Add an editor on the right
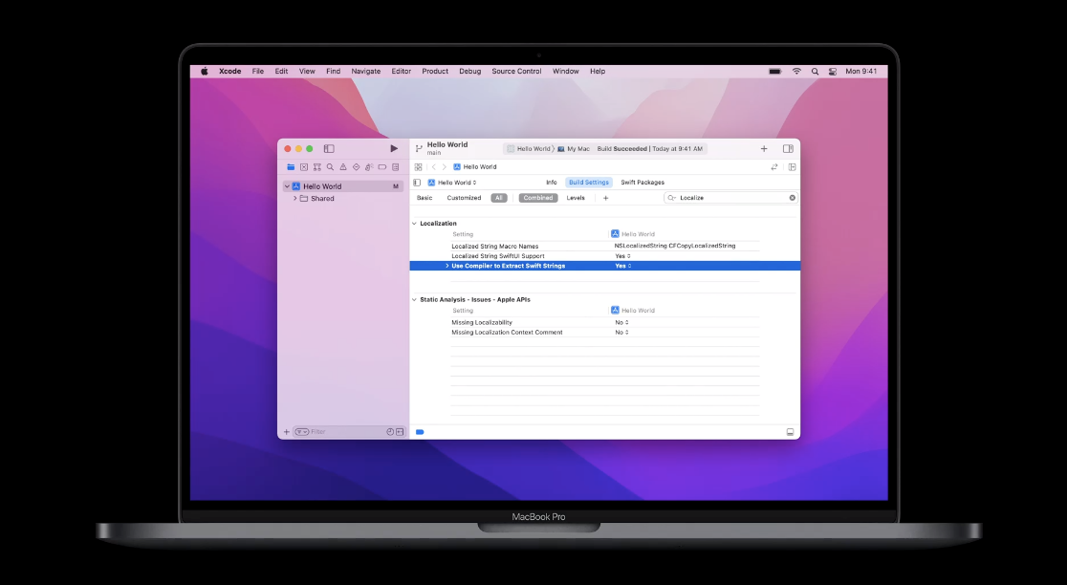The height and width of the screenshot is (585, 1067). (x=792, y=166)
